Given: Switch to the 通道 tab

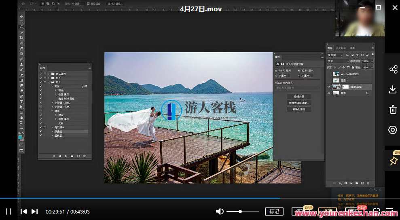Looking at the screenshot, I should [352, 48].
